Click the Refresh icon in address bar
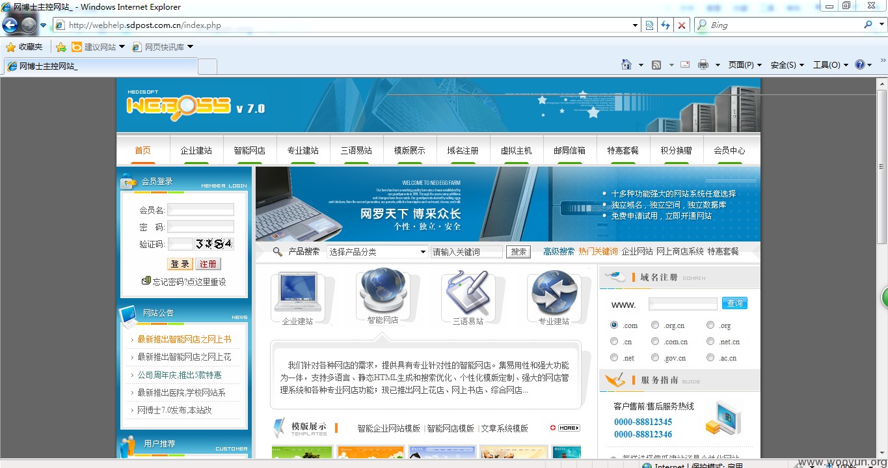 pos(665,25)
